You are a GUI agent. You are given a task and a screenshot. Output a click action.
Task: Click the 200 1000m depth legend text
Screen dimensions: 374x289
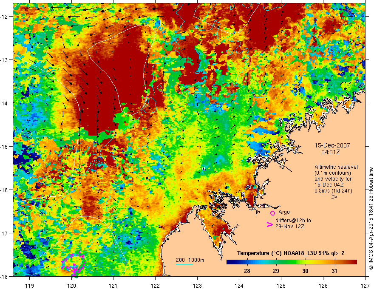(x=190, y=260)
